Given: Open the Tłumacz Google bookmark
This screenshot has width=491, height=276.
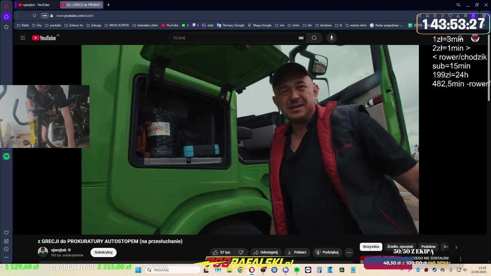Looking at the screenshot, I should pos(231,25).
